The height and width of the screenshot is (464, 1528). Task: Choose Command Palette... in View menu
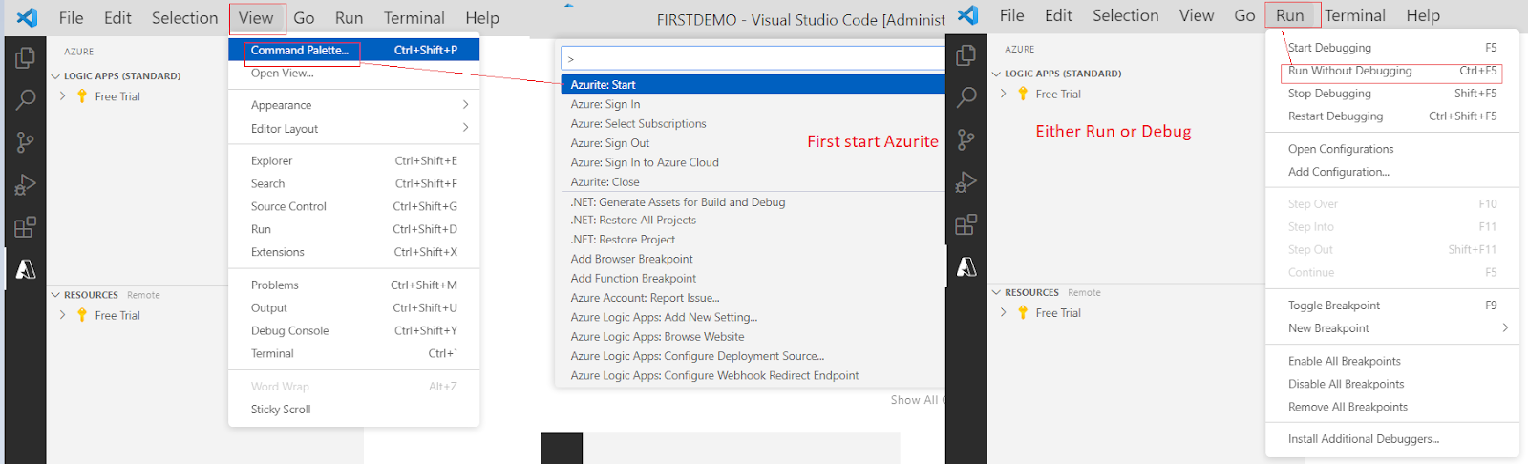click(354, 50)
